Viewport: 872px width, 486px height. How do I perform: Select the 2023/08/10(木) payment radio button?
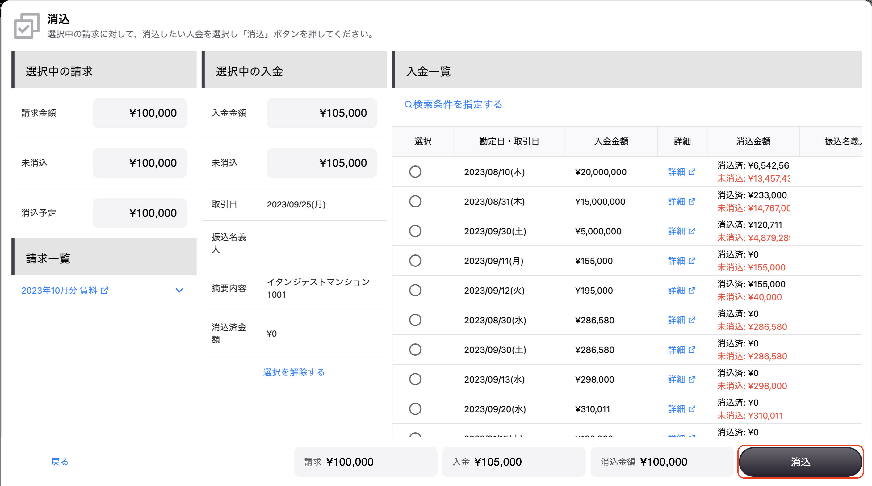tap(415, 172)
